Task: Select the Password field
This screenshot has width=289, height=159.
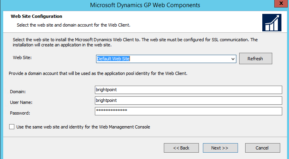Action: pyautogui.click(x=188, y=111)
